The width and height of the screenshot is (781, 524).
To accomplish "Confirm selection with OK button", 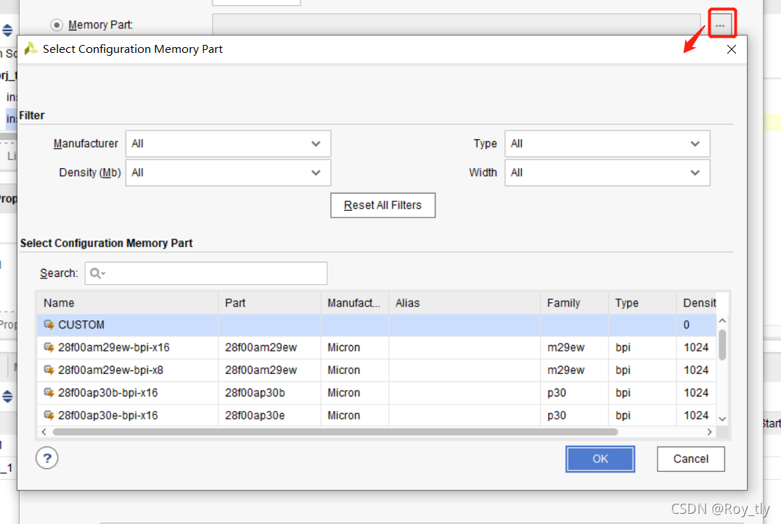I will 600,459.
